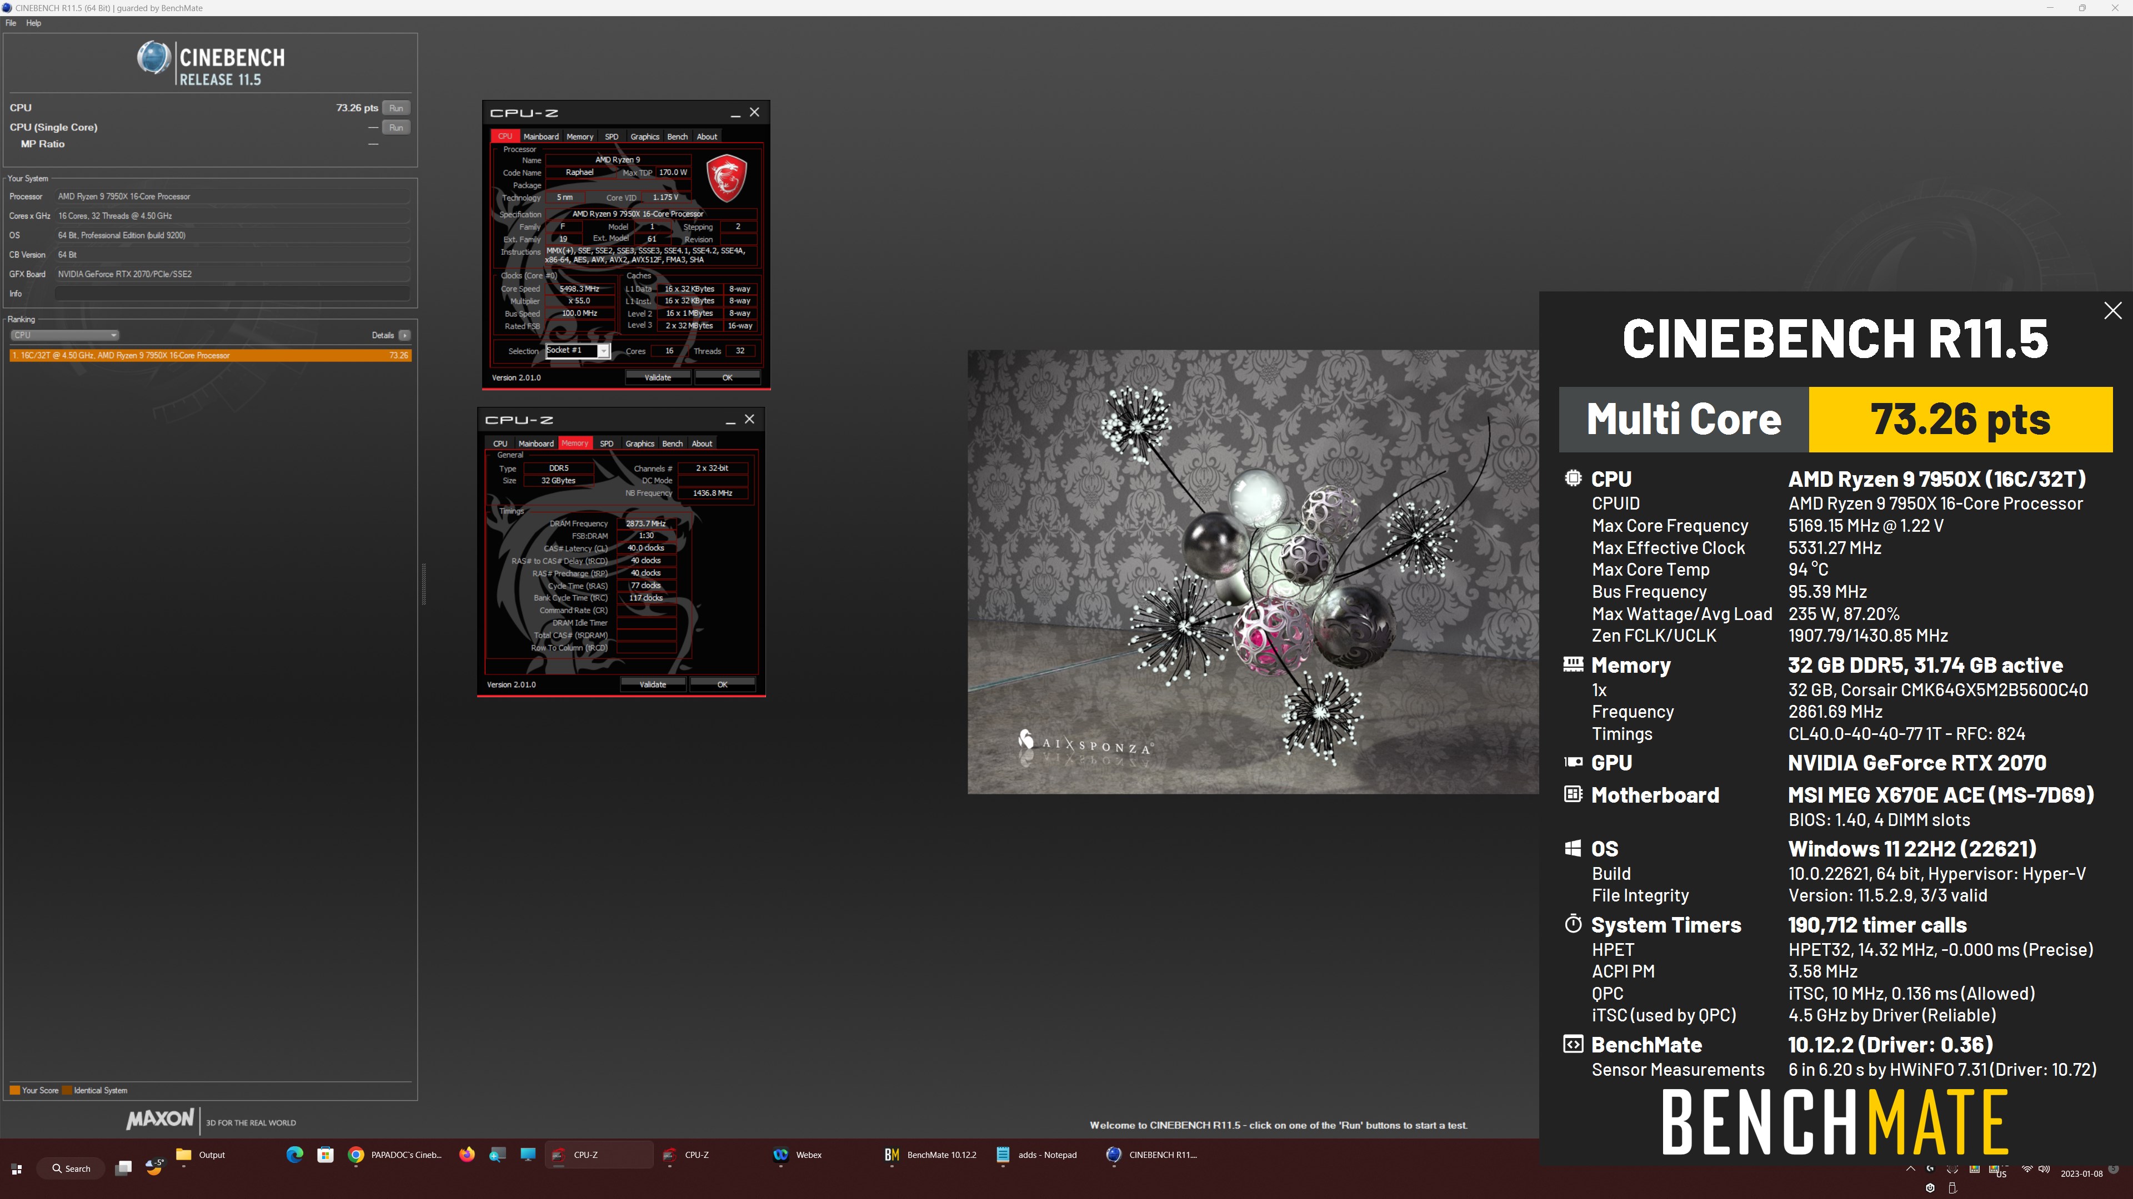Click the MSI dragon logo in CPU-Z
This screenshot has height=1199, width=2133.
pyautogui.click(x=726, y=177)
